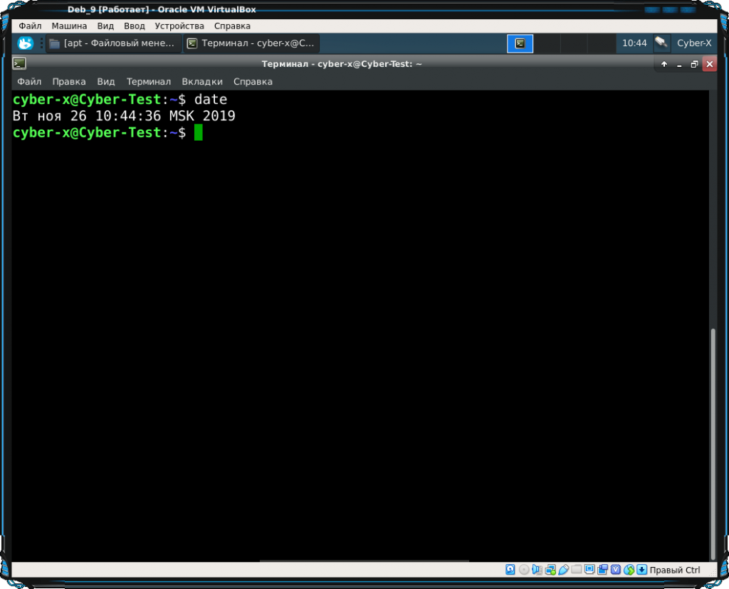Switch to the apt file manager taskbar button
This screenshot has width=729, height=589.
113,43
